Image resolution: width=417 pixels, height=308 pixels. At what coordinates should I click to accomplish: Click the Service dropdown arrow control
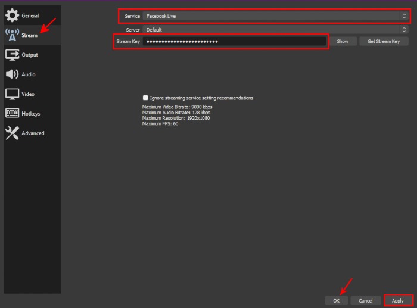coord(404,16)
